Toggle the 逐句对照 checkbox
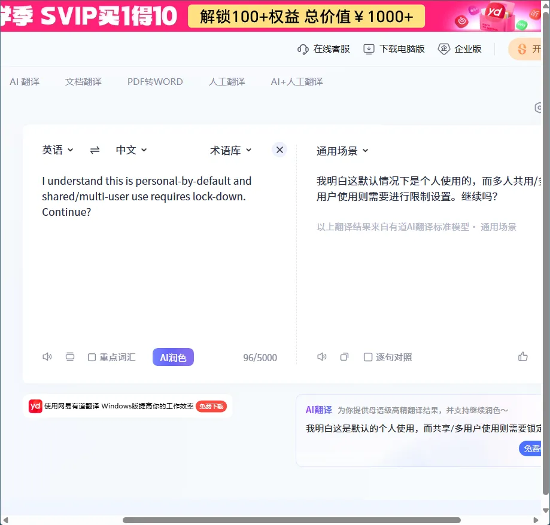The image size is (550, 525). pos(368,357)
